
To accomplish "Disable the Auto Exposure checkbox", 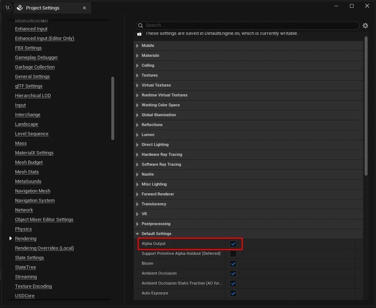I will point(233,293).
